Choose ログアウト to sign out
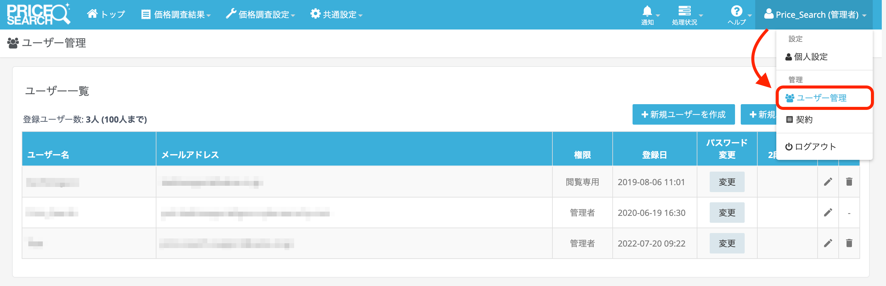This screenshot has width=886, height=286. 815,147
